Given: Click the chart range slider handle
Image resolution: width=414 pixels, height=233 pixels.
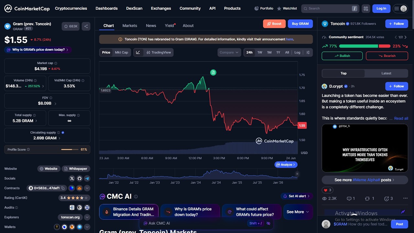Looking at the screenshot, I should pyautogui.click(x=297, y=174).
